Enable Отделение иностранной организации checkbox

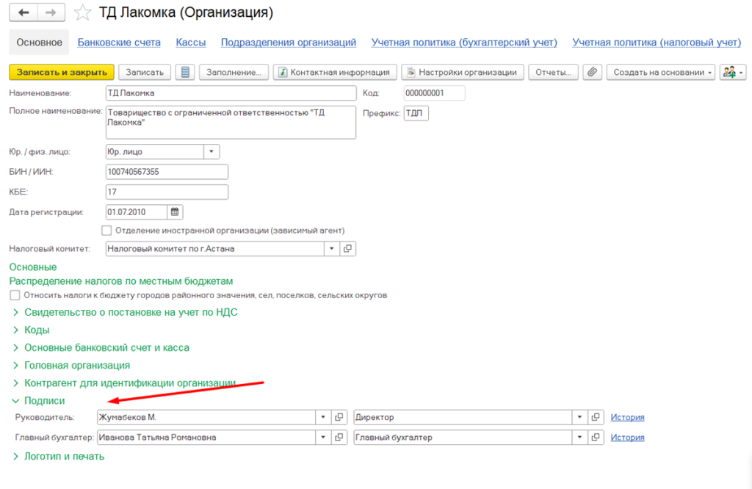[106, 231]
